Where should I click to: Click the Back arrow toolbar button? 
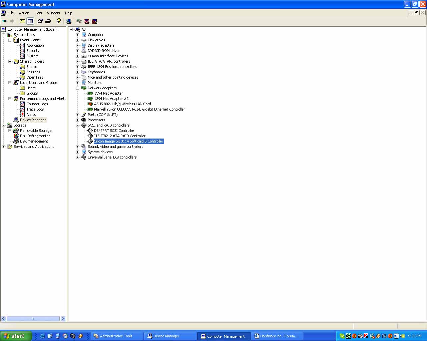(x=4, y=21)
